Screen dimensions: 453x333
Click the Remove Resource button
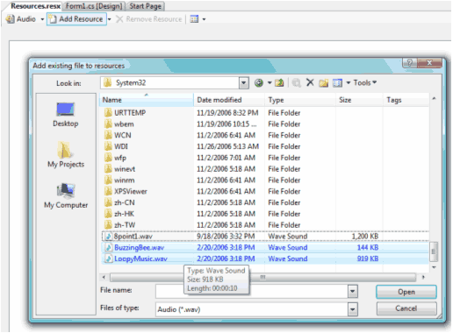click(149, 19)
